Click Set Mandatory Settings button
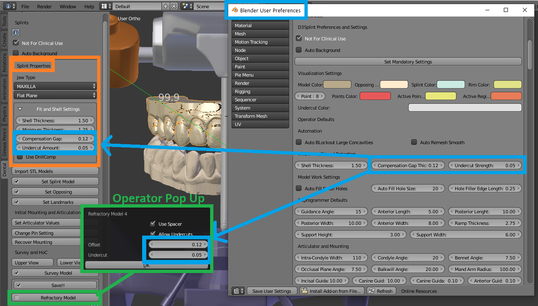This screenshot has width=538, height=306. tap(408, 62)
